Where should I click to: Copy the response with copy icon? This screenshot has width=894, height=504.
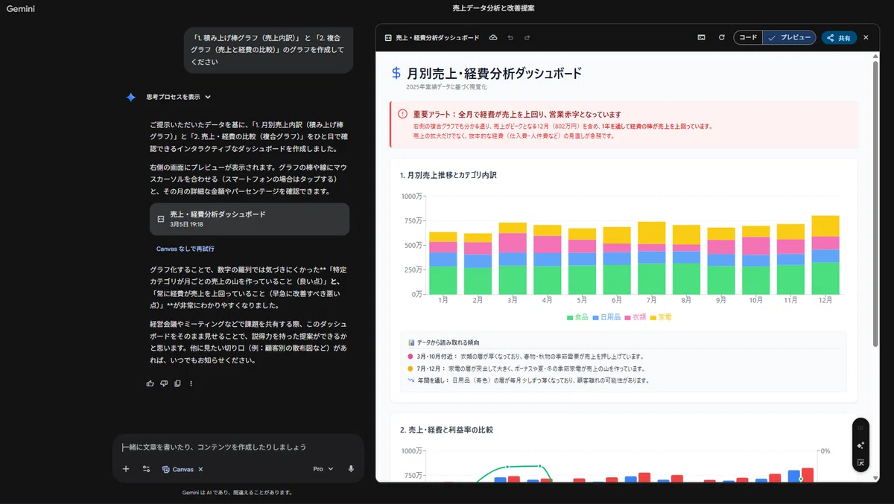click(x=177, y=383)
